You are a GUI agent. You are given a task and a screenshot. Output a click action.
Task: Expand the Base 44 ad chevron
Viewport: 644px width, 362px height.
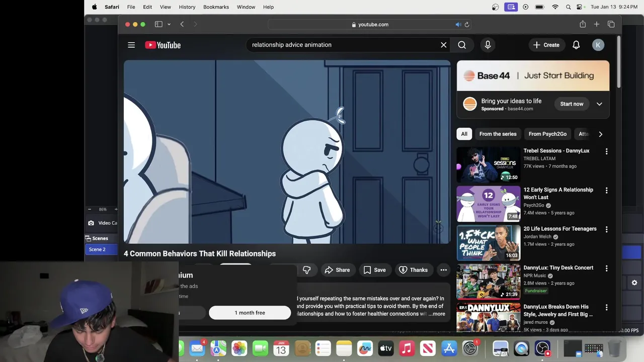pos(599,104)
